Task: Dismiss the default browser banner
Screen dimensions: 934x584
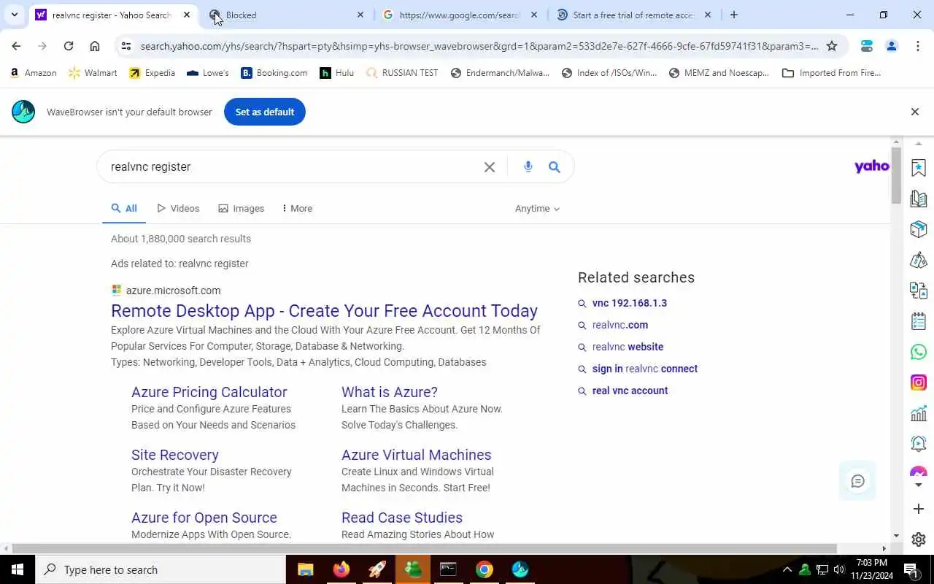Action: (x=914, y=112)
